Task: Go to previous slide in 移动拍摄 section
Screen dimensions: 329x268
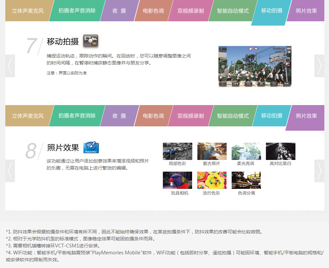Action: coord(10,66)
